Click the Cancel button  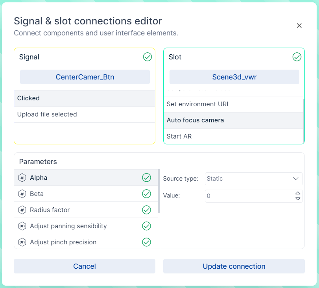[85, 266]
